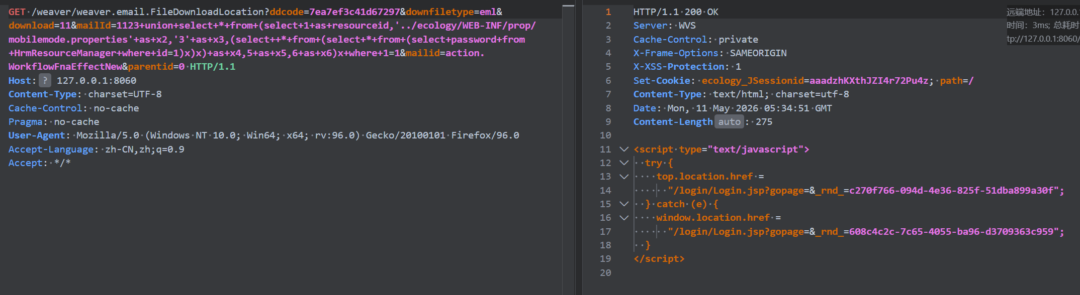The image size is (1080, 295).
Task: Collapse the window.location.href fold on line 16
Action: (x=624, y=218)
